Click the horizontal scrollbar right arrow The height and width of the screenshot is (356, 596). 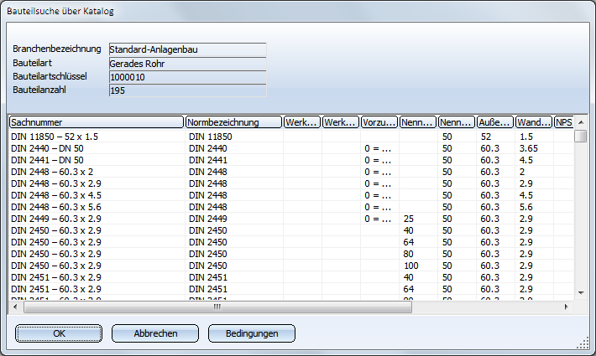[567, 307]
